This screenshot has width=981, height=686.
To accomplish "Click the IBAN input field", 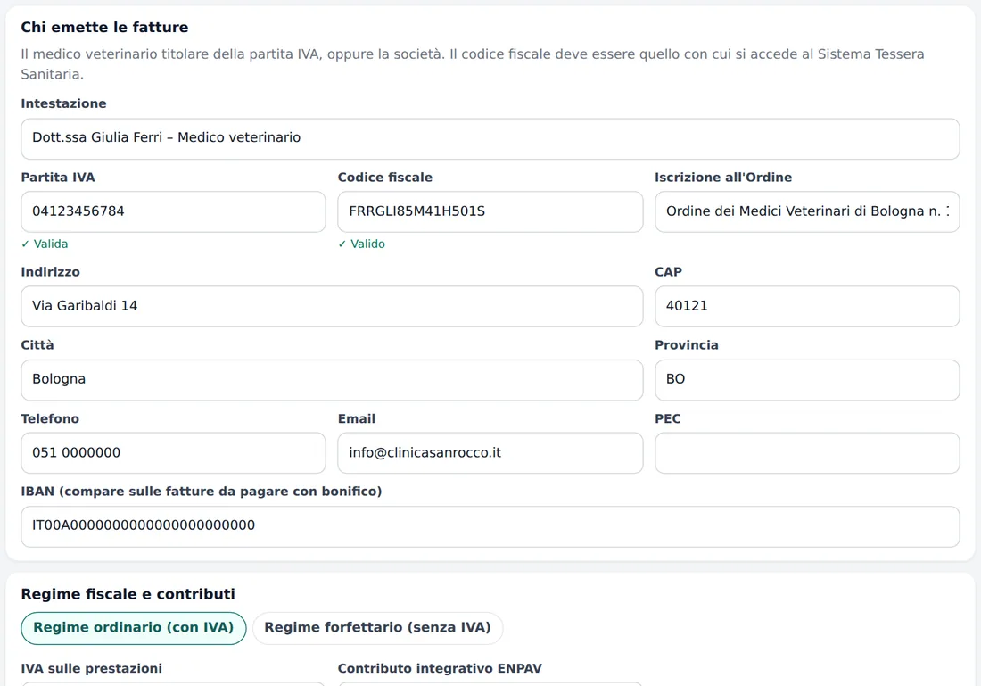I will click(x=490, y=526).
